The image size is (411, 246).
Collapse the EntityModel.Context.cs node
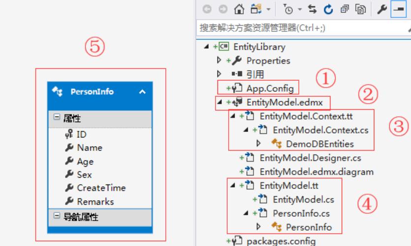(246, 130)
